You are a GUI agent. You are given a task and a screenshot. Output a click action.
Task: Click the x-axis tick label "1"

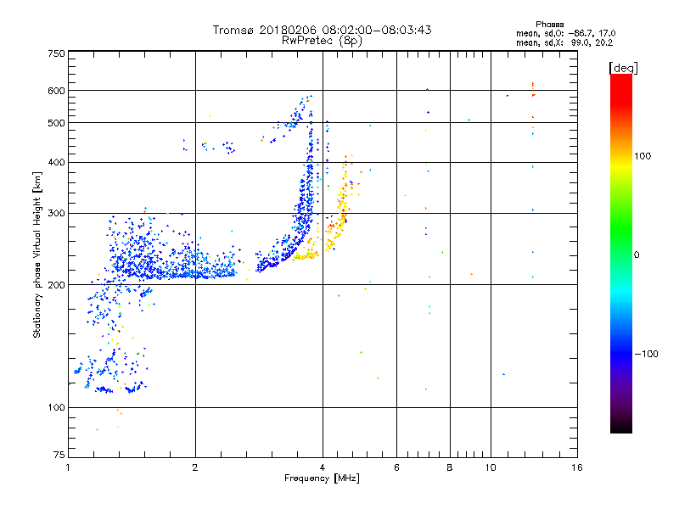pyautogui.click(x=69, y=467)
